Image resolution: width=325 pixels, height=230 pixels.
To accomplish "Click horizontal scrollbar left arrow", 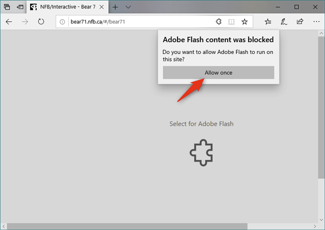I will coord(4,226).
